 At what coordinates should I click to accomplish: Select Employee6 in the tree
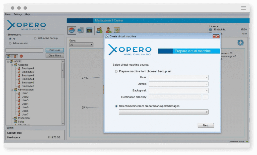pyautogui.click(x=28, y=86)
